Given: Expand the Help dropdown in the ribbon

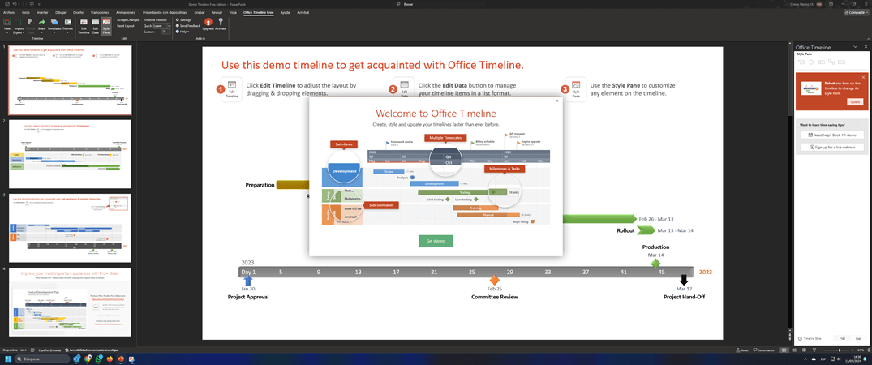Looking at the screenshot, I should (183, 32).
